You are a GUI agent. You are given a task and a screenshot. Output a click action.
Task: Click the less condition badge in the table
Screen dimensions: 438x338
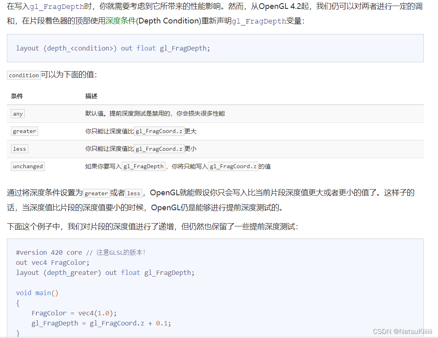click(x=19, y=148)
